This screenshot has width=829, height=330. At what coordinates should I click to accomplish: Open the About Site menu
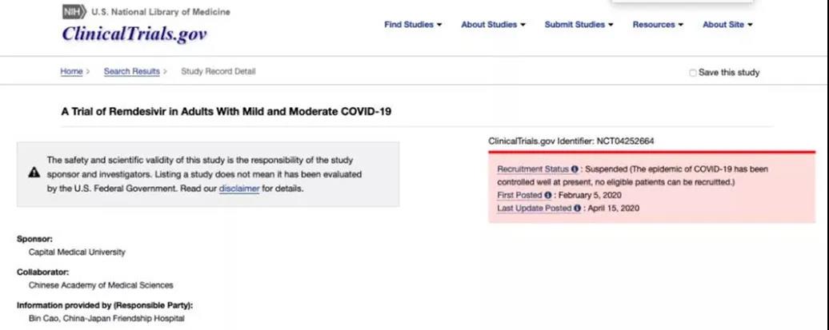click(727, 24)
